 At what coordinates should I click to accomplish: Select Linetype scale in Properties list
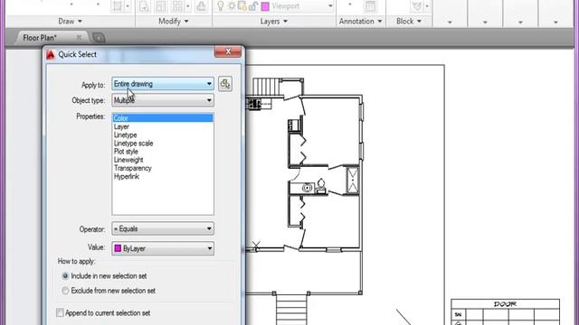(163, 144)
